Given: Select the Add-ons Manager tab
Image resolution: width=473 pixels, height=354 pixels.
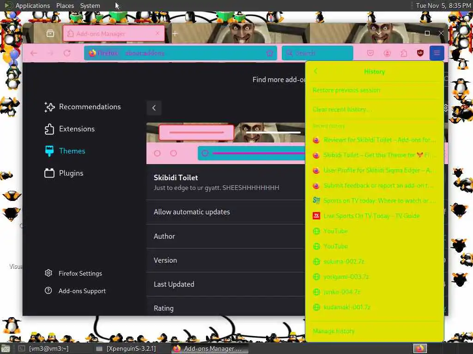Looking at the screenshot, I should tap(114, 33).
